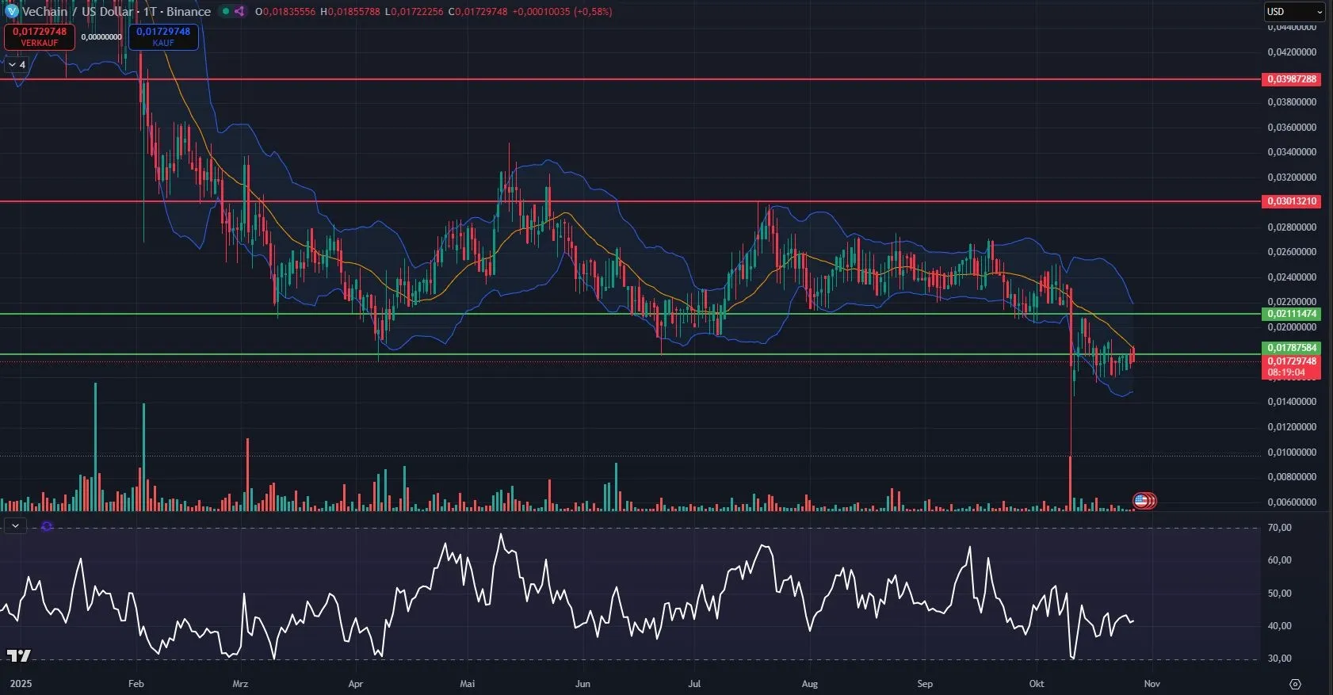
Task: Open the US economic events flag marker
Action: 1141,500
